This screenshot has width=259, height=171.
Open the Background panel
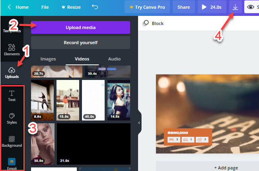coord(12,142)
